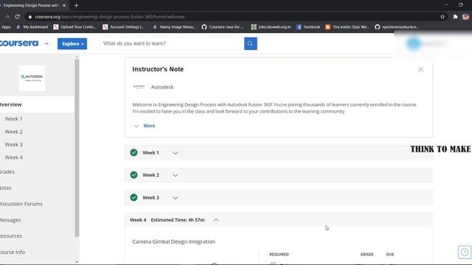
Task: Open the Facebook bookmark
Action: click(x=308, y=27)
